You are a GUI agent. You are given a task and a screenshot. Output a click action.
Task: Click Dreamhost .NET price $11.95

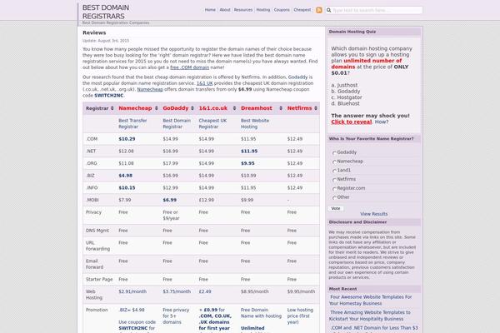(x=249, y=152)
